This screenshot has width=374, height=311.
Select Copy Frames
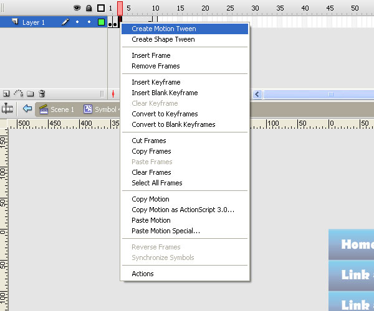[185, 151]
